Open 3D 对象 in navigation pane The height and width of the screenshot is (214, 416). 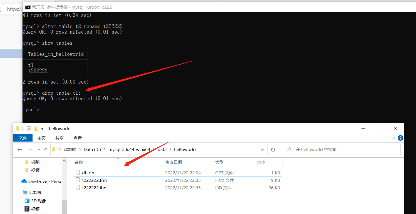[39, 201]
